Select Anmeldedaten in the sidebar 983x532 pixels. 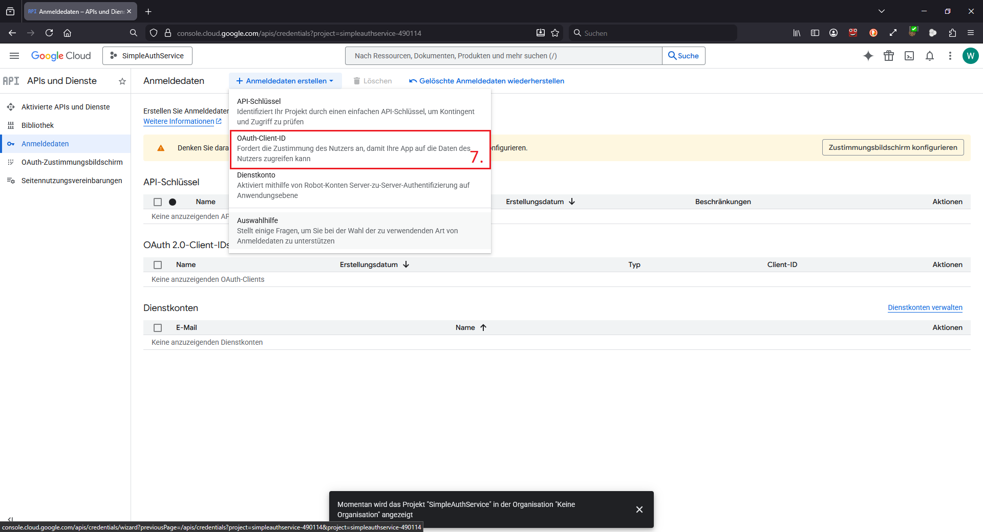coord(66,144)
